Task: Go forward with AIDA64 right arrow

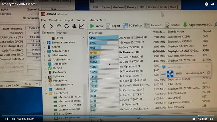Action: tap(51, 26)
